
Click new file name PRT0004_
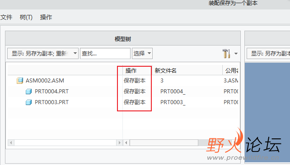click(173, 92)
